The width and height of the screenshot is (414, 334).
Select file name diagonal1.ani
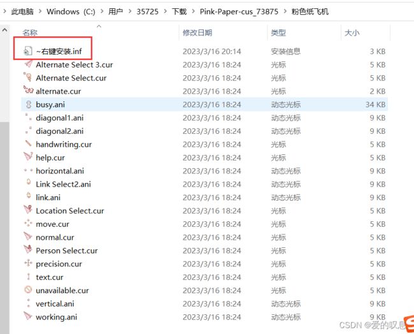tap(59, 118)
